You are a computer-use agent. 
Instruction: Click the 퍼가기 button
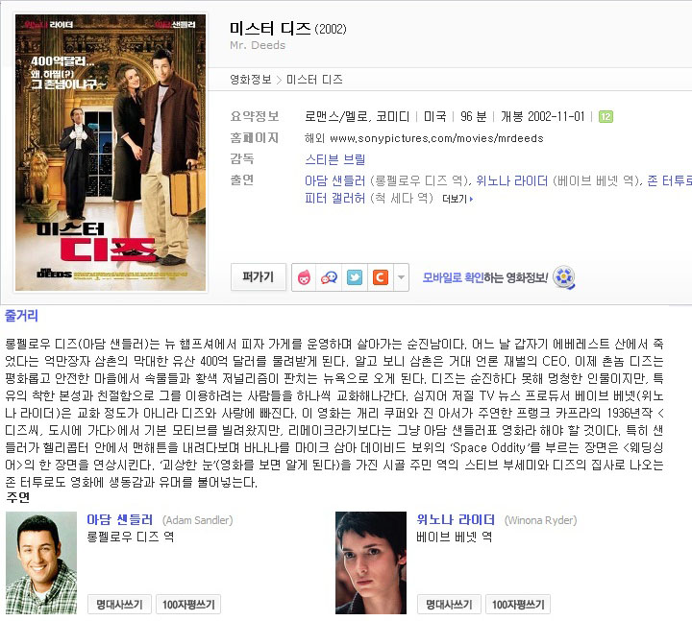click(x=259, y=277)
